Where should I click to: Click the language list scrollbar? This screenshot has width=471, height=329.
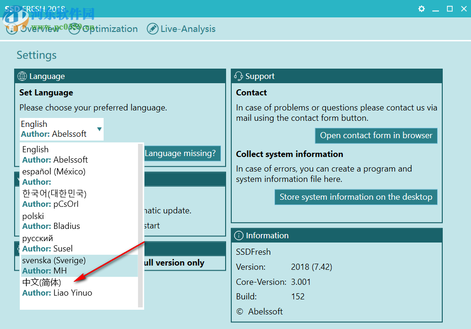click(140, 226)
